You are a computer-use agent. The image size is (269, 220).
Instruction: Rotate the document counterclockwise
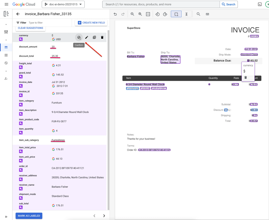[x=157, y=14]
